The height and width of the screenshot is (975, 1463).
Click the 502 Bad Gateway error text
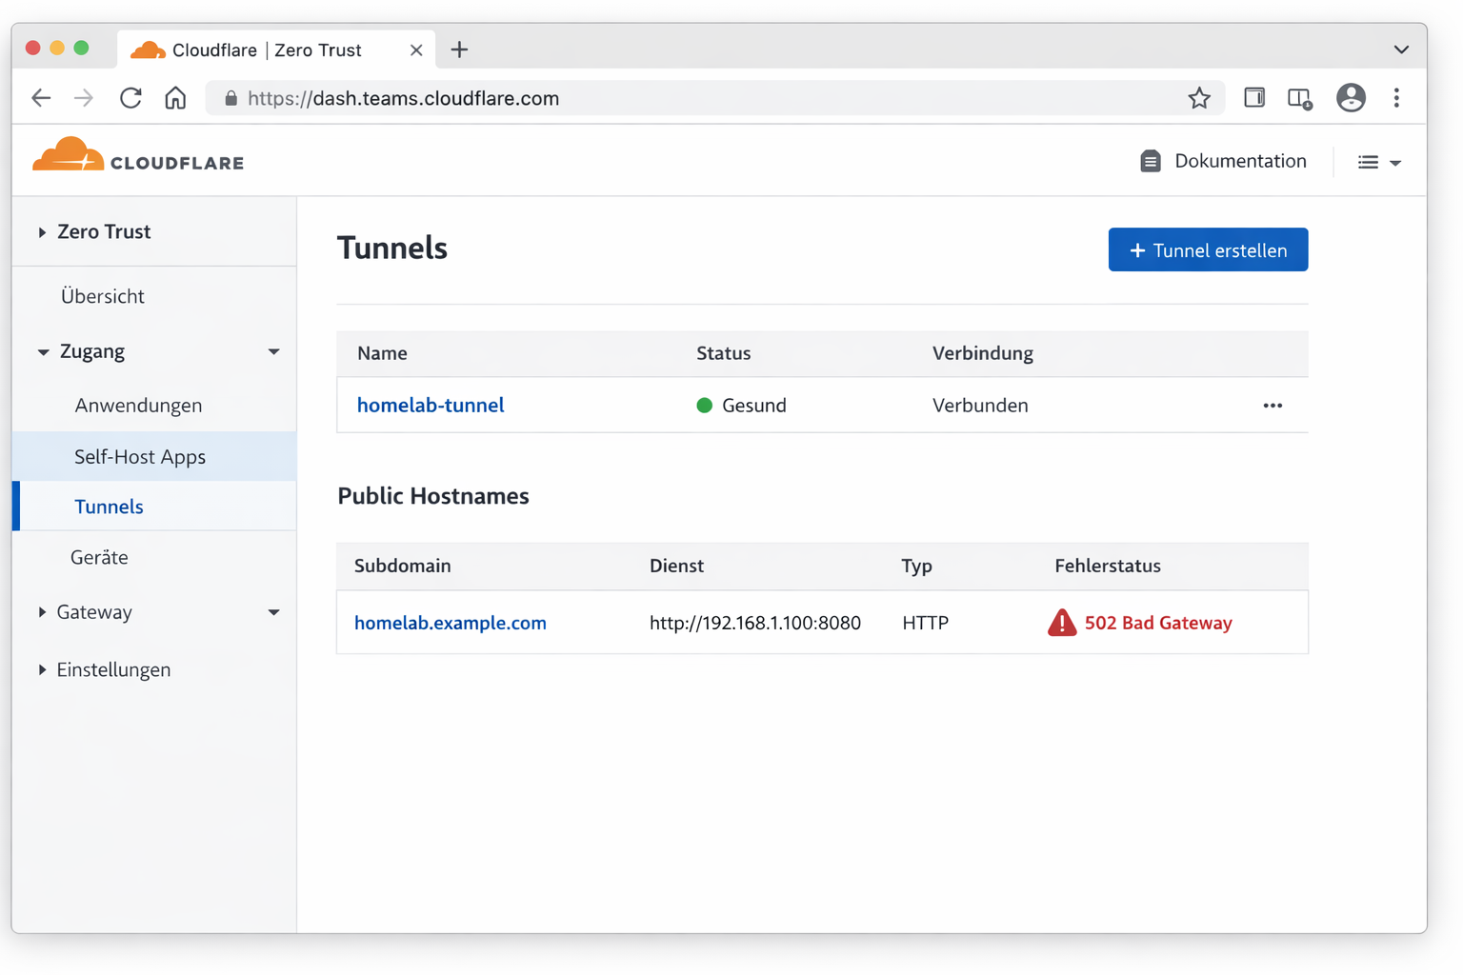1158,623
